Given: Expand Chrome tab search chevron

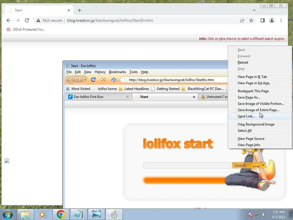Looking at the screenshot, I should pos(254,10).
